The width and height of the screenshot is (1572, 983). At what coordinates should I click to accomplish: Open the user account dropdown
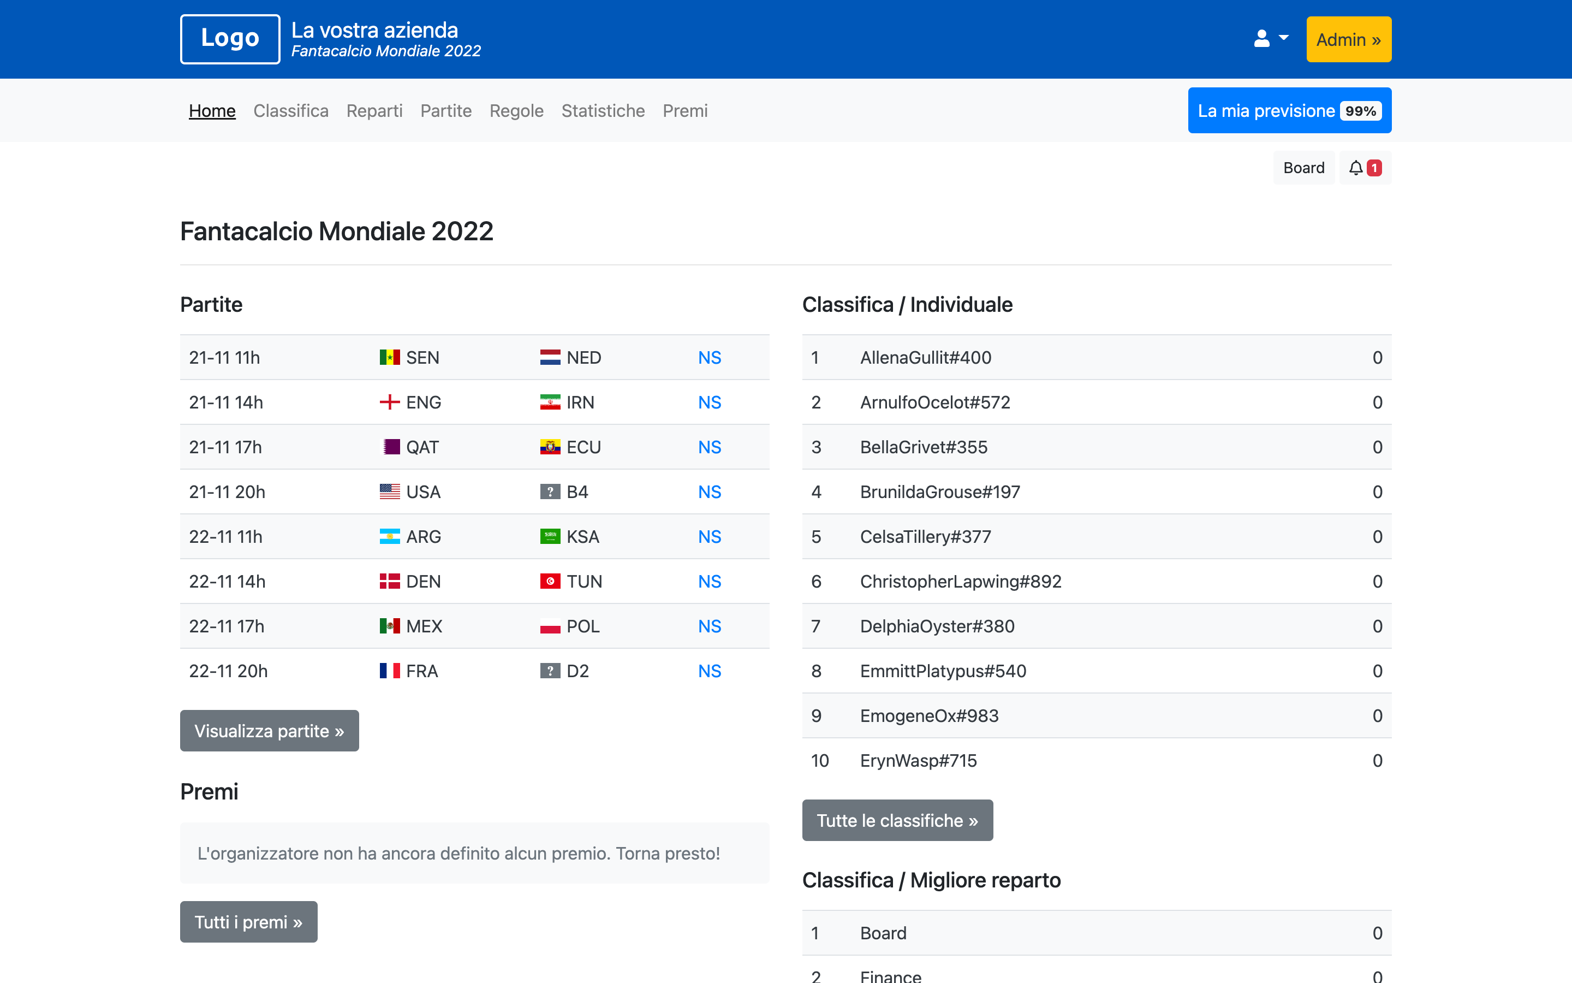(x=1271, y=39)
